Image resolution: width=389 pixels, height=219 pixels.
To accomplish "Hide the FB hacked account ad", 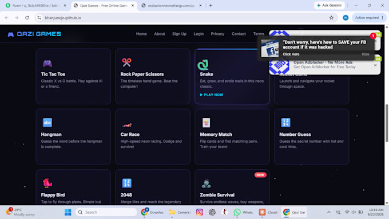I will pos(365,54).
